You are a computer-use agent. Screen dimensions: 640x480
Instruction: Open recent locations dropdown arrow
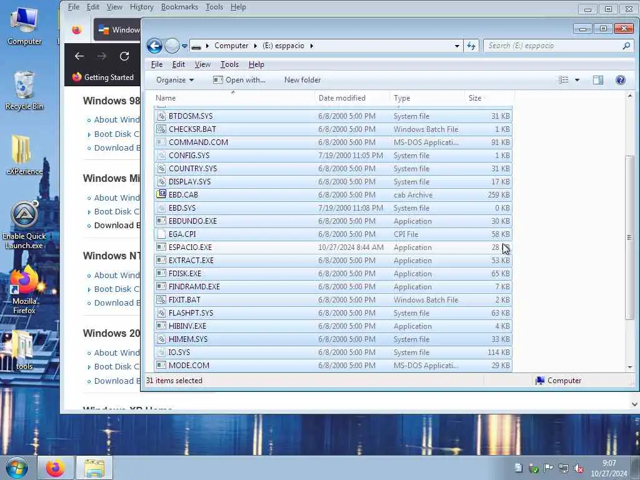tap(184, 46)
